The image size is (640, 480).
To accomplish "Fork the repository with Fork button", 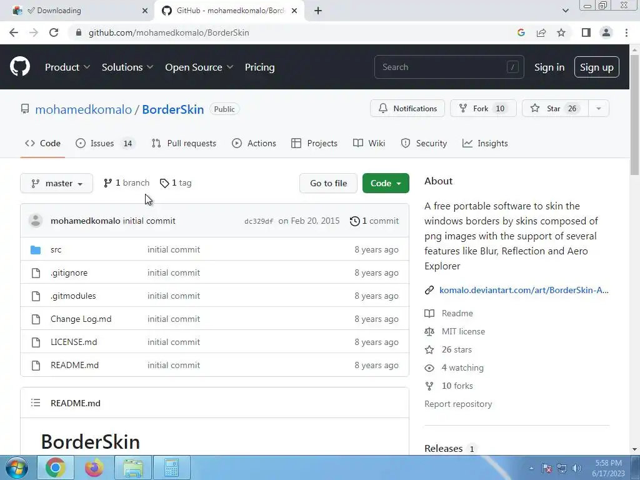I will [483, 109].
